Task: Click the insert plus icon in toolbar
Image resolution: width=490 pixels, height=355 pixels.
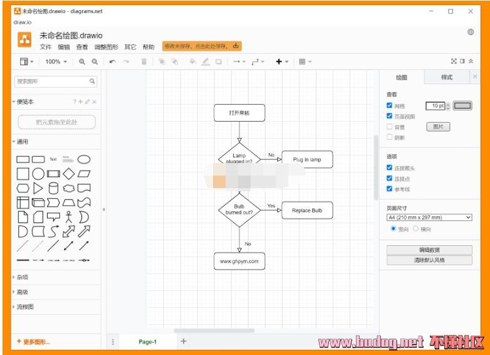Action: coord(279,61)
